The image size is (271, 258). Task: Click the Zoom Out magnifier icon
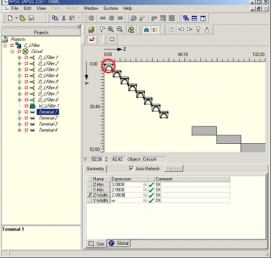120,30
